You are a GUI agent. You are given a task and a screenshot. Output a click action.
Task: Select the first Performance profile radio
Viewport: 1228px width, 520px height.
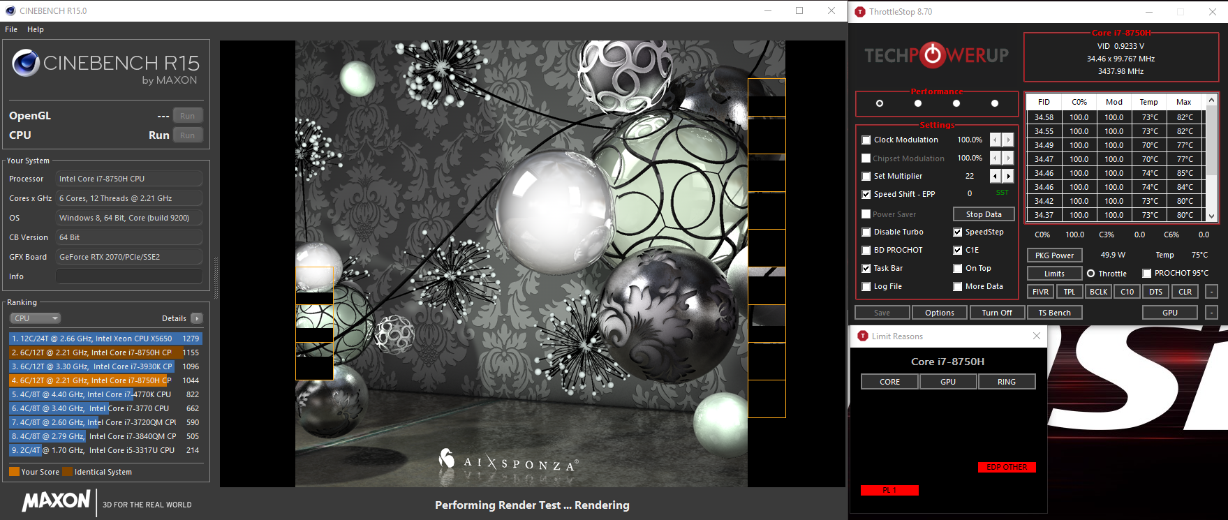tap(880, 103)
